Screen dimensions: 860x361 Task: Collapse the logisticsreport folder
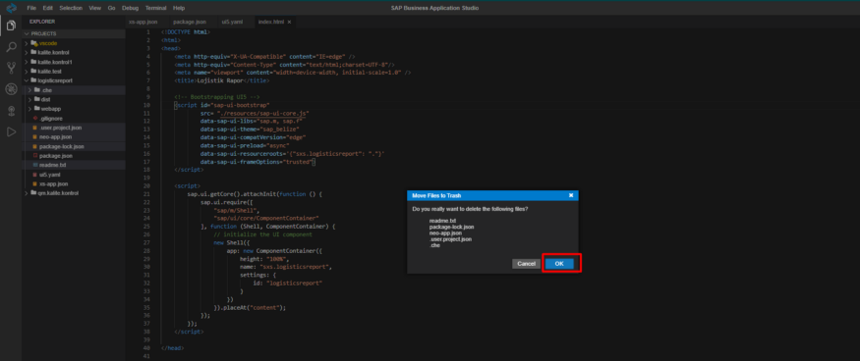tap(27, 80)
